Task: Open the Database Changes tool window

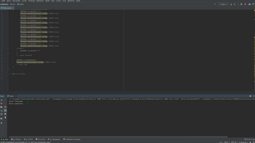Action: pos(72,139)
